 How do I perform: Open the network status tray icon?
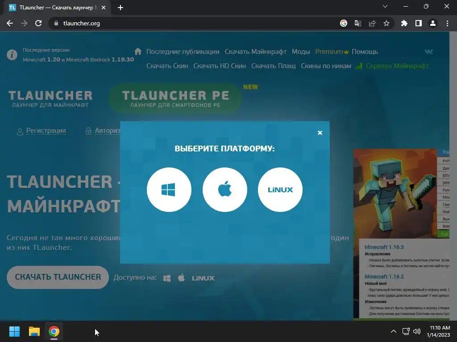(406, 331)
